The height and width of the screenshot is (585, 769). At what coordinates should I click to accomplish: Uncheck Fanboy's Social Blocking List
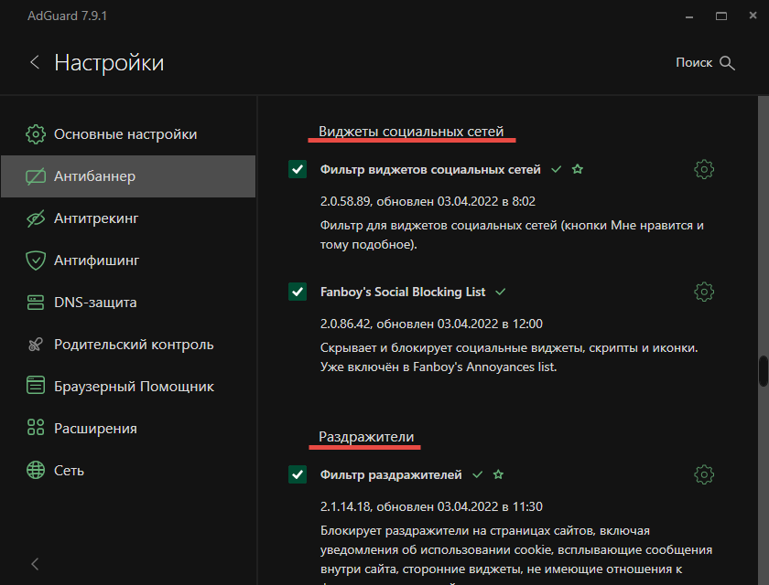298,292
